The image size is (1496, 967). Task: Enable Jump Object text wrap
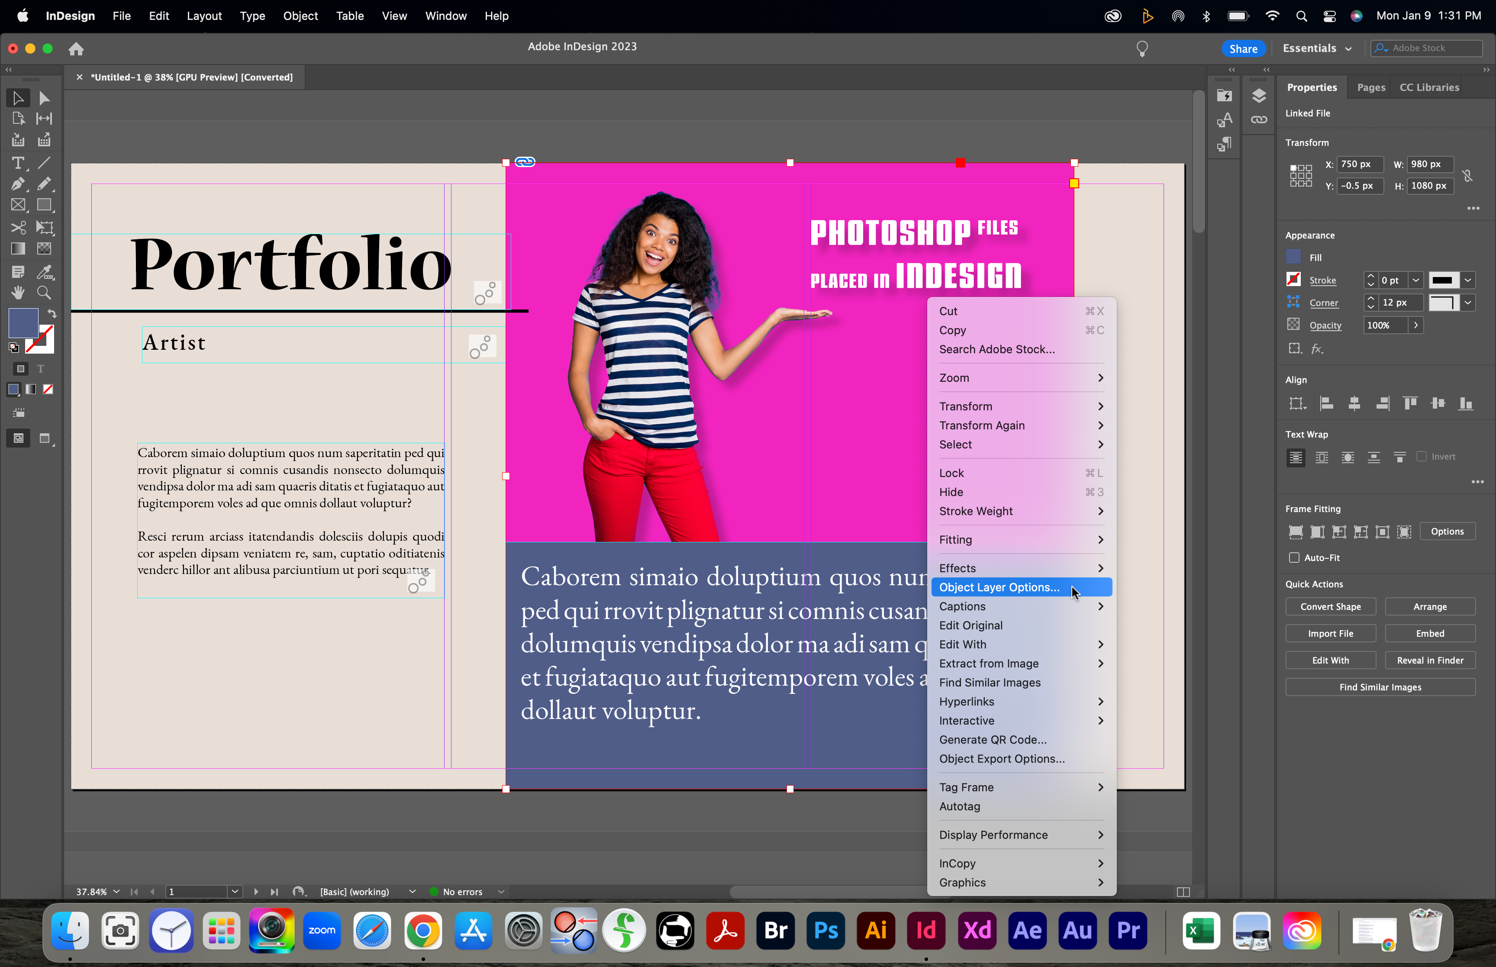(x=1373, y=457)
